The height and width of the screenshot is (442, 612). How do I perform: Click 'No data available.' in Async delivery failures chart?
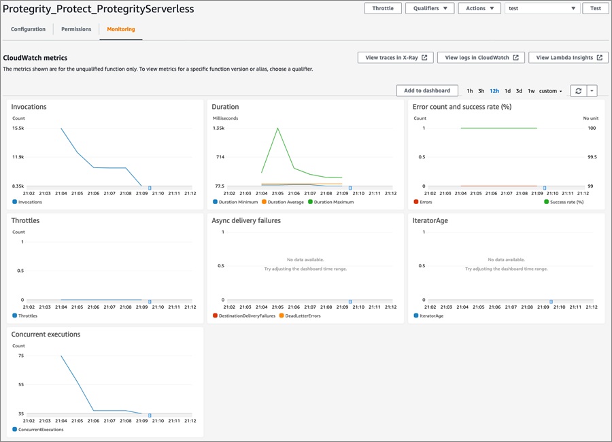[x=305, y=260]
